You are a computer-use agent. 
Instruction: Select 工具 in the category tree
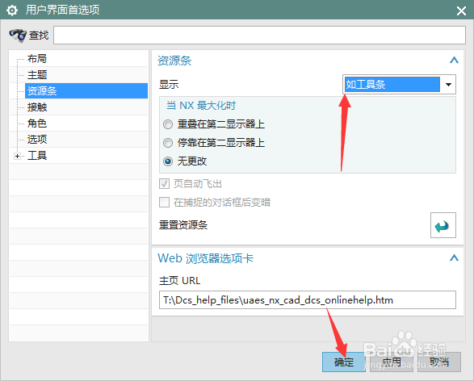point(37,156)
